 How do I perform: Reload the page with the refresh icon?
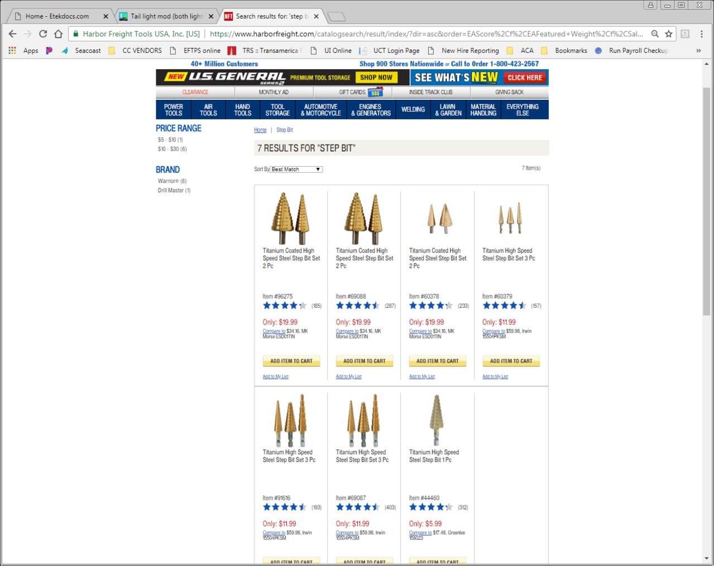coord(43,33)
